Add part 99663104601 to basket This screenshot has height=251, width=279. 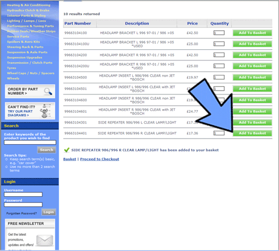click(252, 111)
